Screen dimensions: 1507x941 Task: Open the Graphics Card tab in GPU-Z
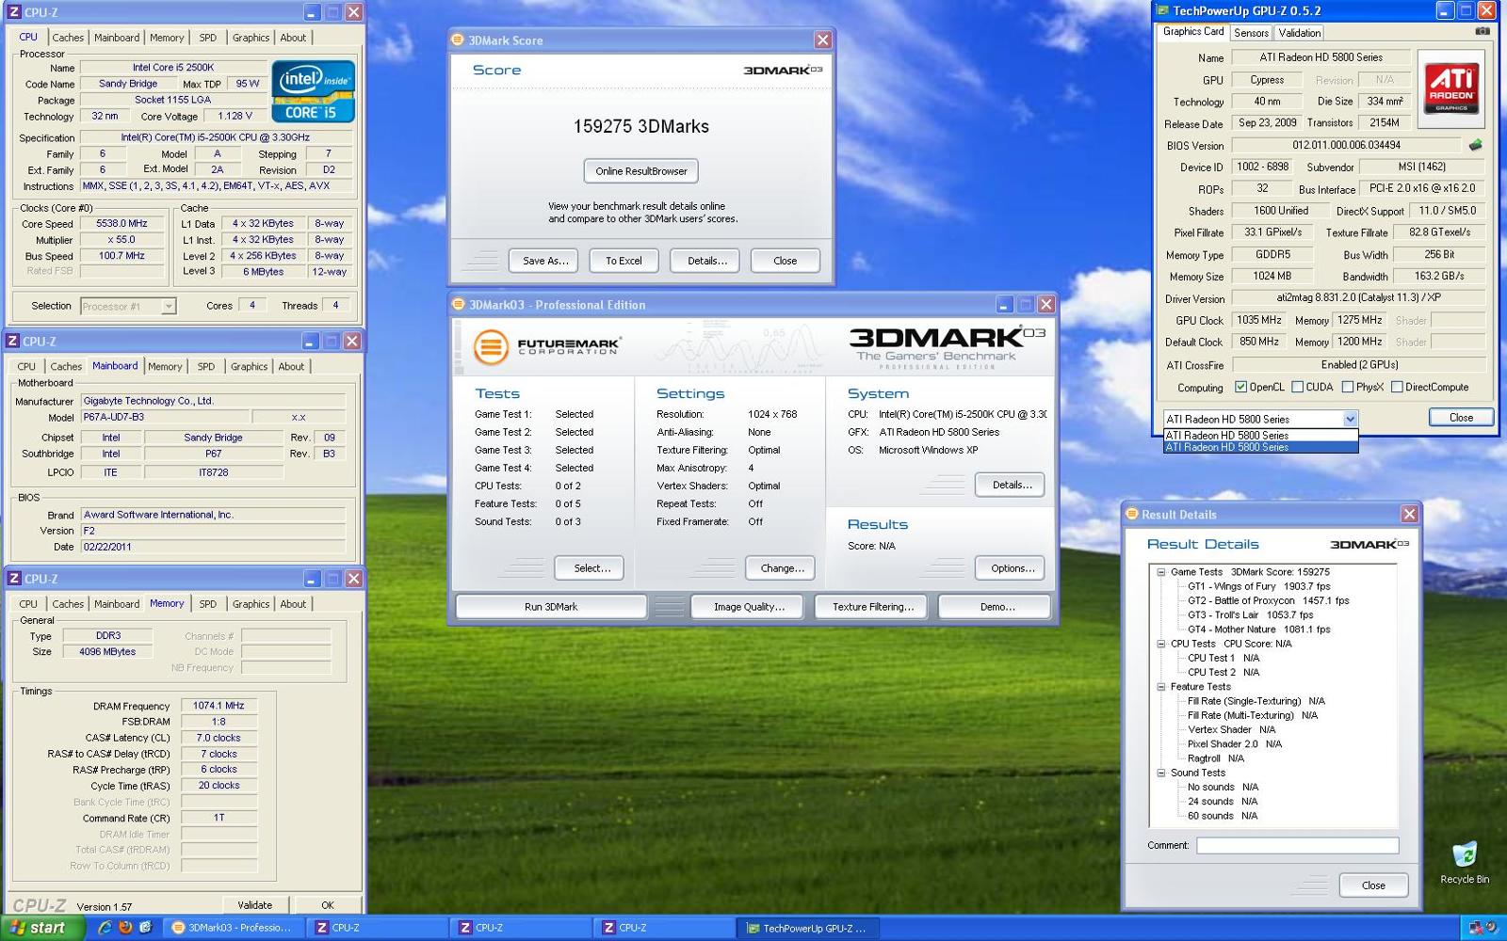pyautogui.click(x=1193, y=31)
